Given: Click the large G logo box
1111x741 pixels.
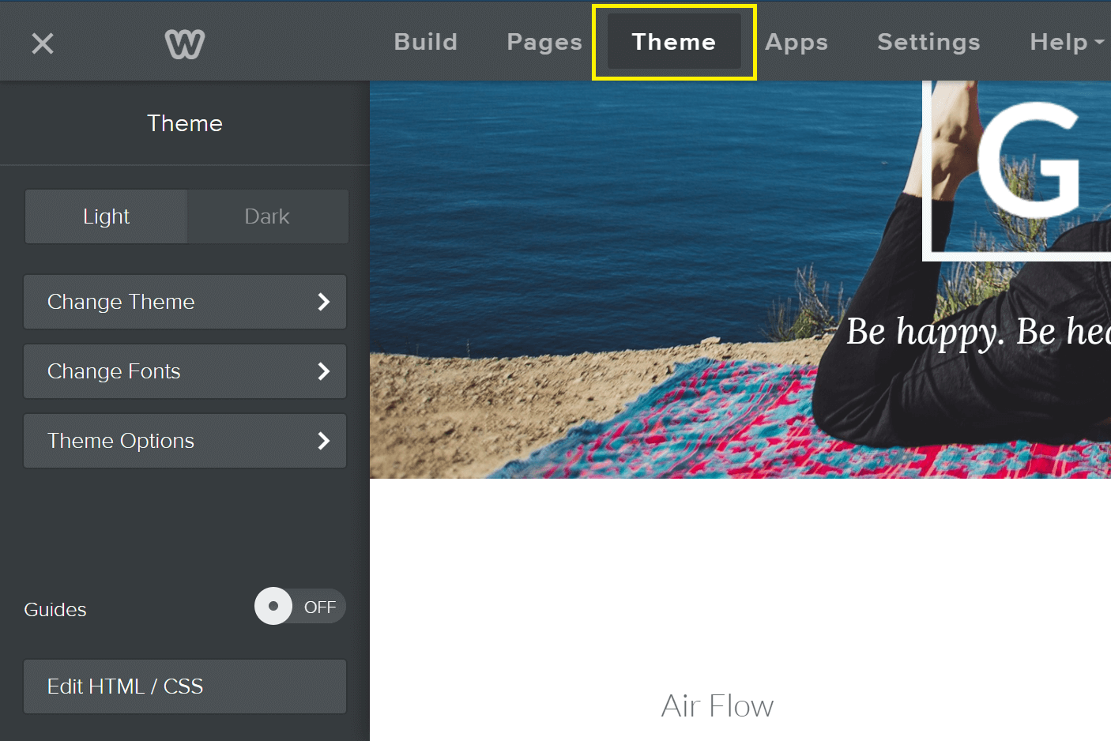Looking at the screenshot, I should 1017,171.
